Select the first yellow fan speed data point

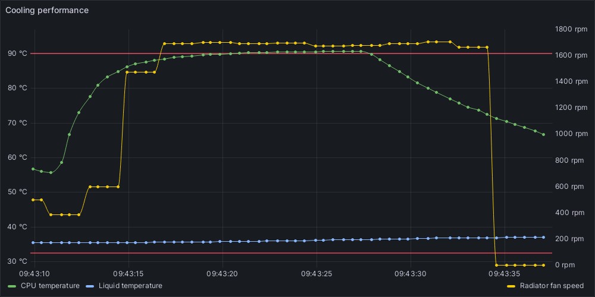point(33,200)
